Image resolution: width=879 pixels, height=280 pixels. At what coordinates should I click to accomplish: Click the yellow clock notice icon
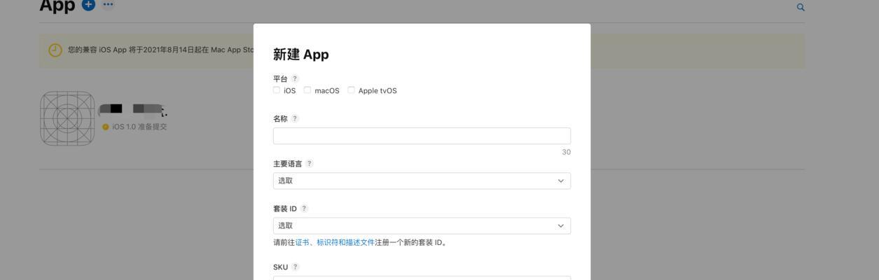click(x=55, y=50)
